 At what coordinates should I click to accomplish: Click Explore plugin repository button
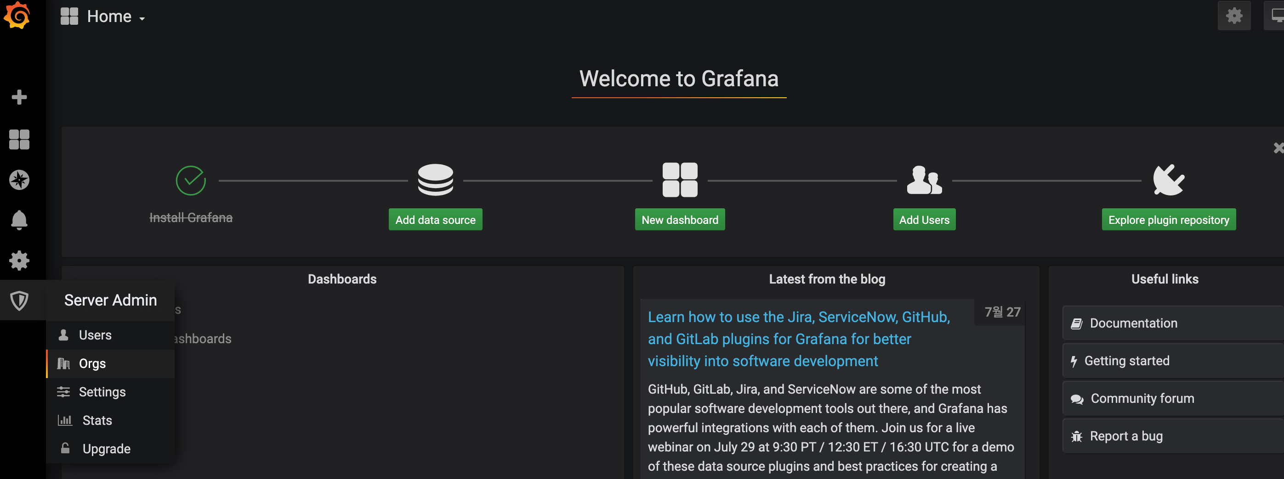1168,219
